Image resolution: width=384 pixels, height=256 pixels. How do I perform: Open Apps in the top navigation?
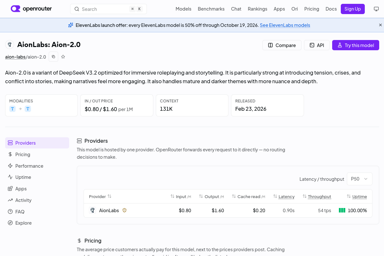(x=279, y=9)
